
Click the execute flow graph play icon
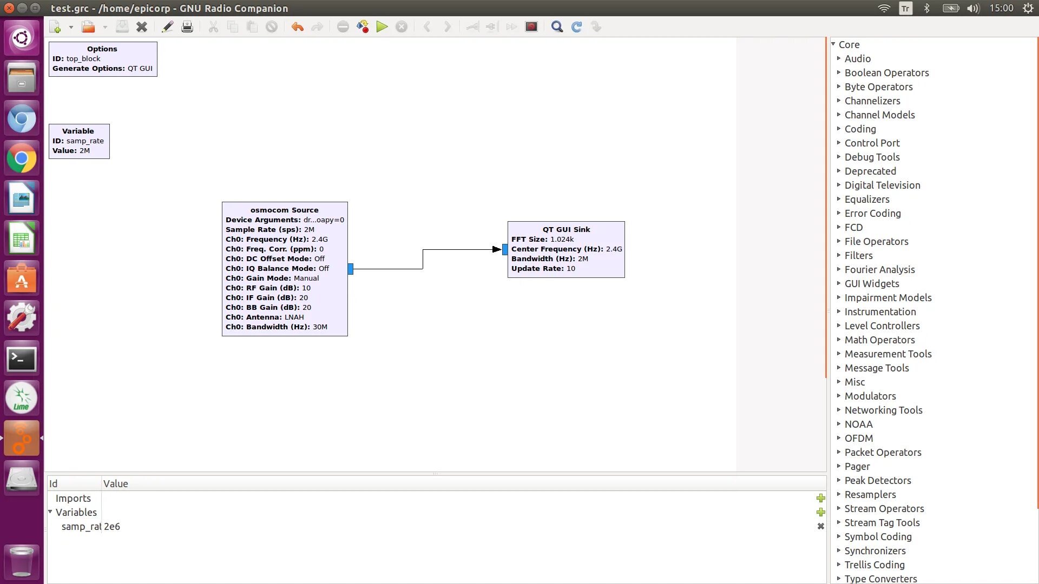[x=382, y=27]
